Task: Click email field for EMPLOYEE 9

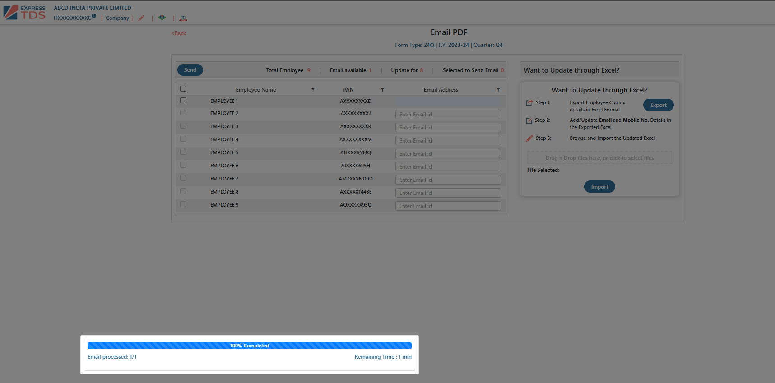Action: pyautogui.click(x=448, y=206)
